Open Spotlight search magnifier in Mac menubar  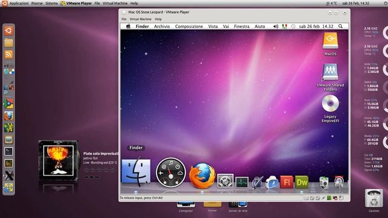tap(341, 26)
